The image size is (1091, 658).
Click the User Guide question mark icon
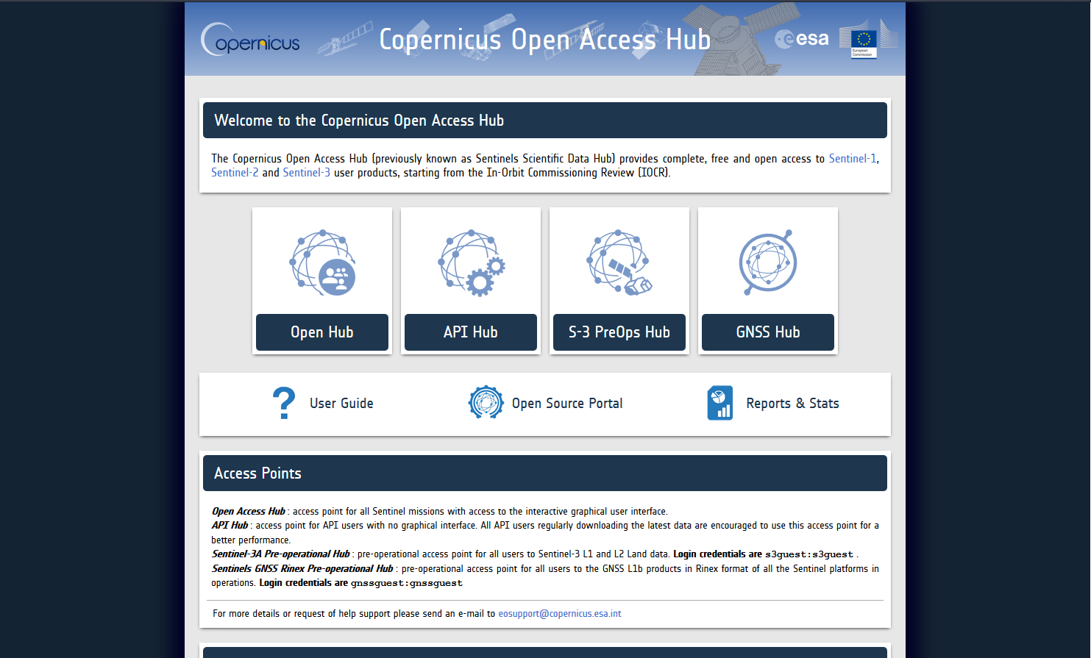pyautogui.click(x=284, y=404)
